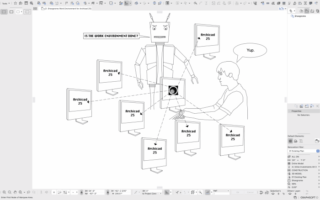Click the 'IS THE WORK ENVIRONMENT DONE?' label
Screen dimensions: 320x200
click(x=111, y=36)
